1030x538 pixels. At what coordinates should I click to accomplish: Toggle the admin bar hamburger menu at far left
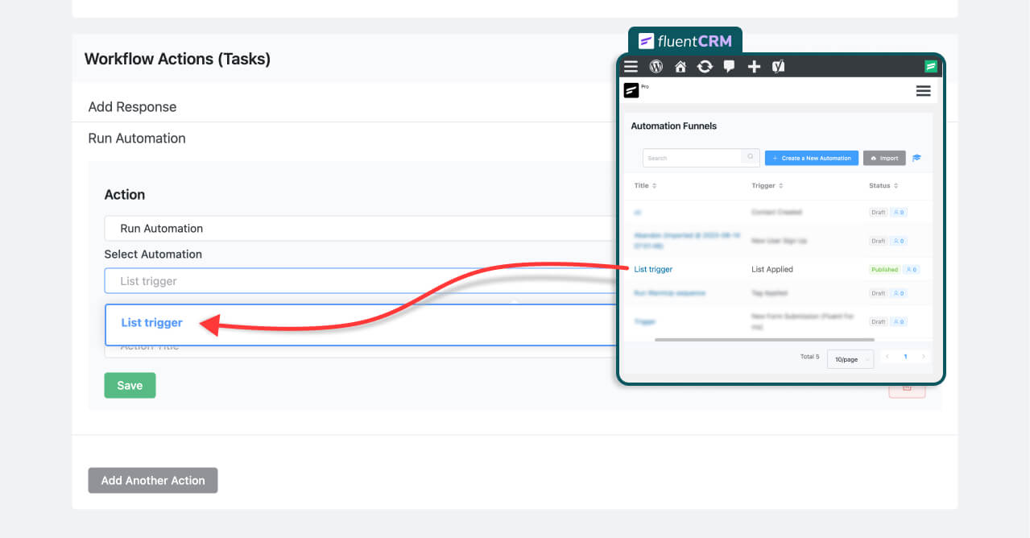pos(631,66)
